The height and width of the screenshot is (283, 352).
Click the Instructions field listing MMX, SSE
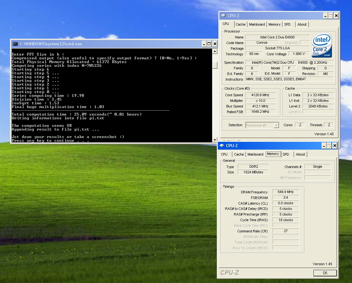(x=290, y=79)
